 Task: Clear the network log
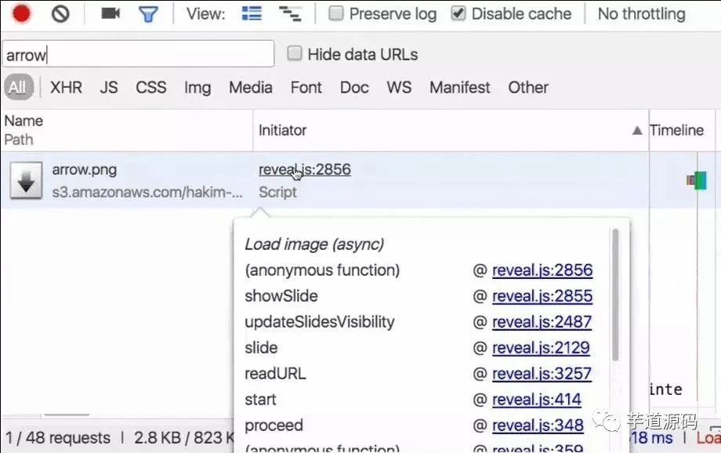(x=60, y=14)
